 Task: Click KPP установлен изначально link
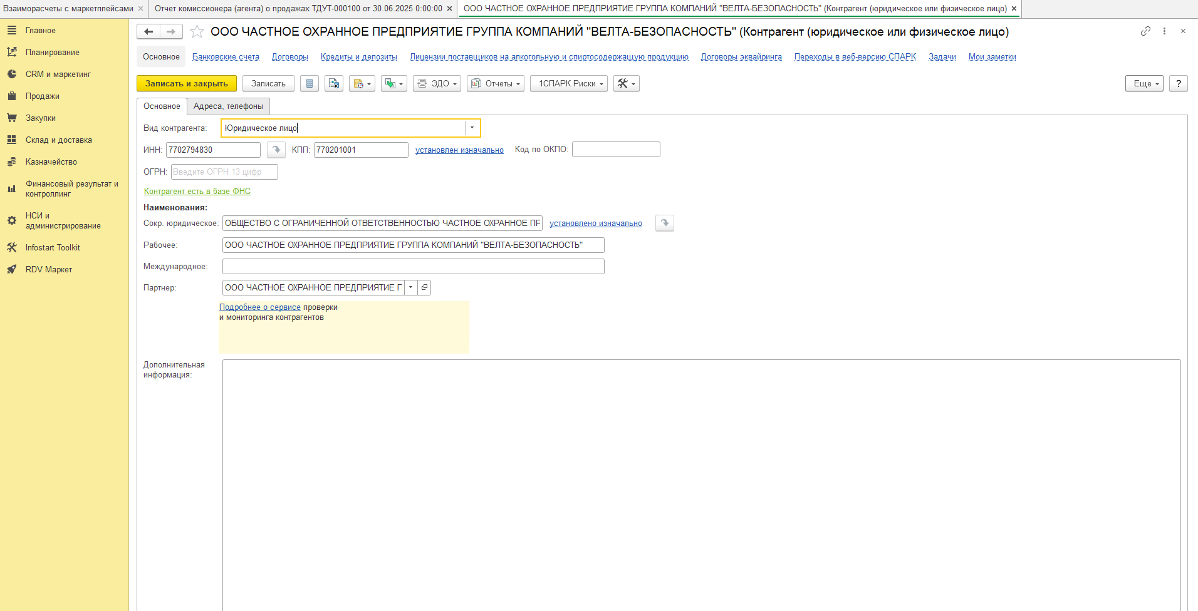click(459, 150)
